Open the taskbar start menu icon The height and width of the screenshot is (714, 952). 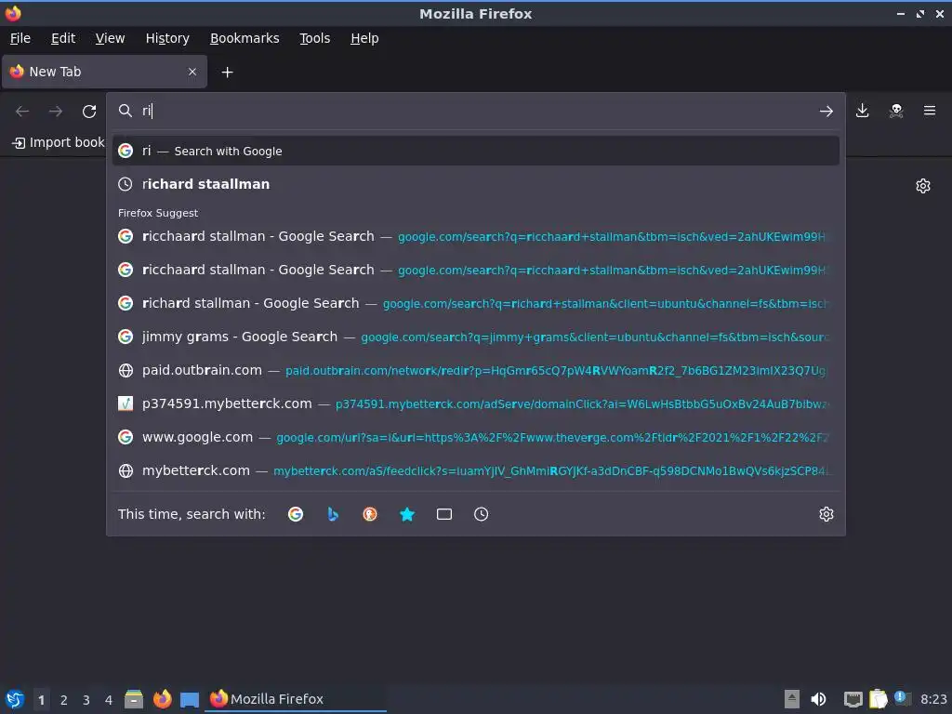point(15,699)
